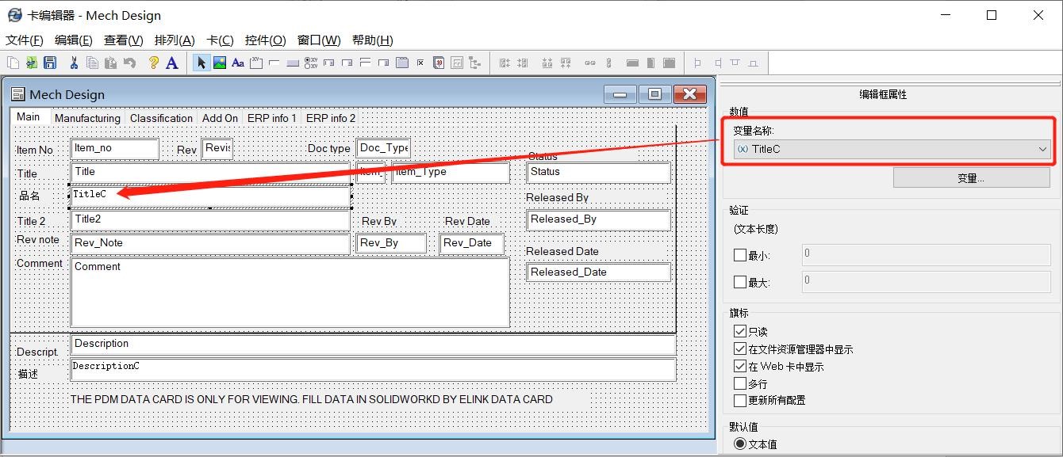
Task: Choose the button control tool
Action: point(293,63)
